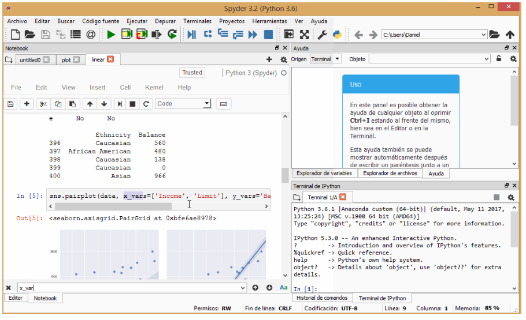Click the debugger step return icon

click(238, 35)
